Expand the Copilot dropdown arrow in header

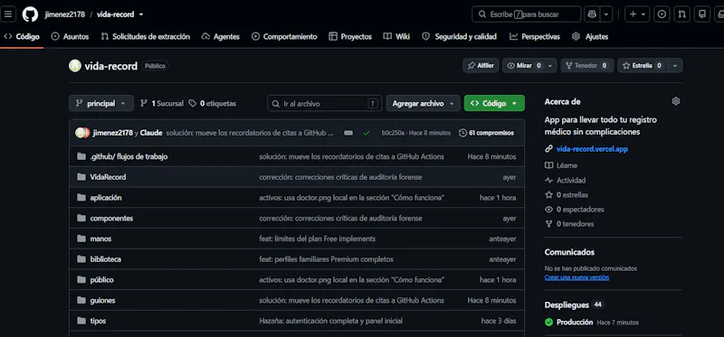(606, 14)
